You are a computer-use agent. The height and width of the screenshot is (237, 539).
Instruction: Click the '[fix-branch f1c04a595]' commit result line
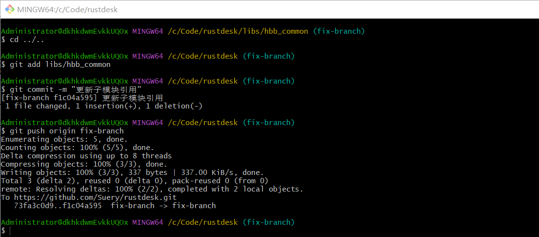82,98
